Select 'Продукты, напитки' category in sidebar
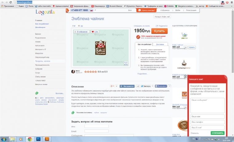This screenshot has width=234, height=142. pyautogui.click(x=42, y=61)
